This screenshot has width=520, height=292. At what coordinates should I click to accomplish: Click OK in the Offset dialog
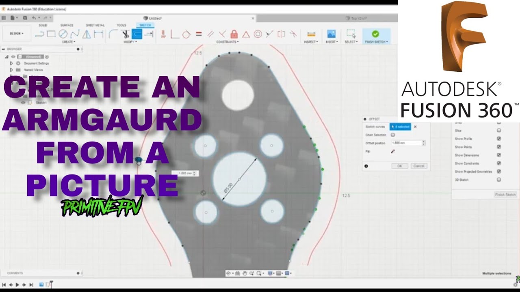400,166
